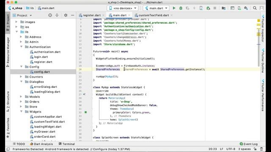
Task: Collapse the Widgets folder
Action: click(x=21, y=111)
